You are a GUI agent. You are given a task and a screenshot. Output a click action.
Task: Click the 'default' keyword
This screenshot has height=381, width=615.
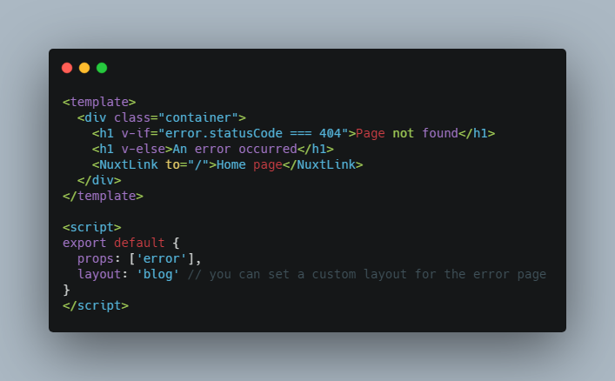[139, 243]
